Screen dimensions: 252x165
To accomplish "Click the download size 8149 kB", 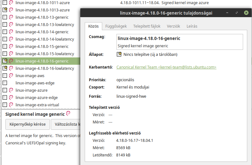I will pyautogui.click(x=123, y=155).
